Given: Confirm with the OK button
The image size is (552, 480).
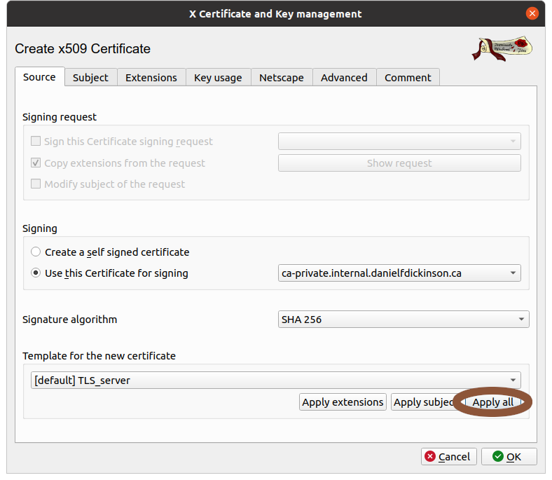Looking at the screenshot, I should [509, 457].
